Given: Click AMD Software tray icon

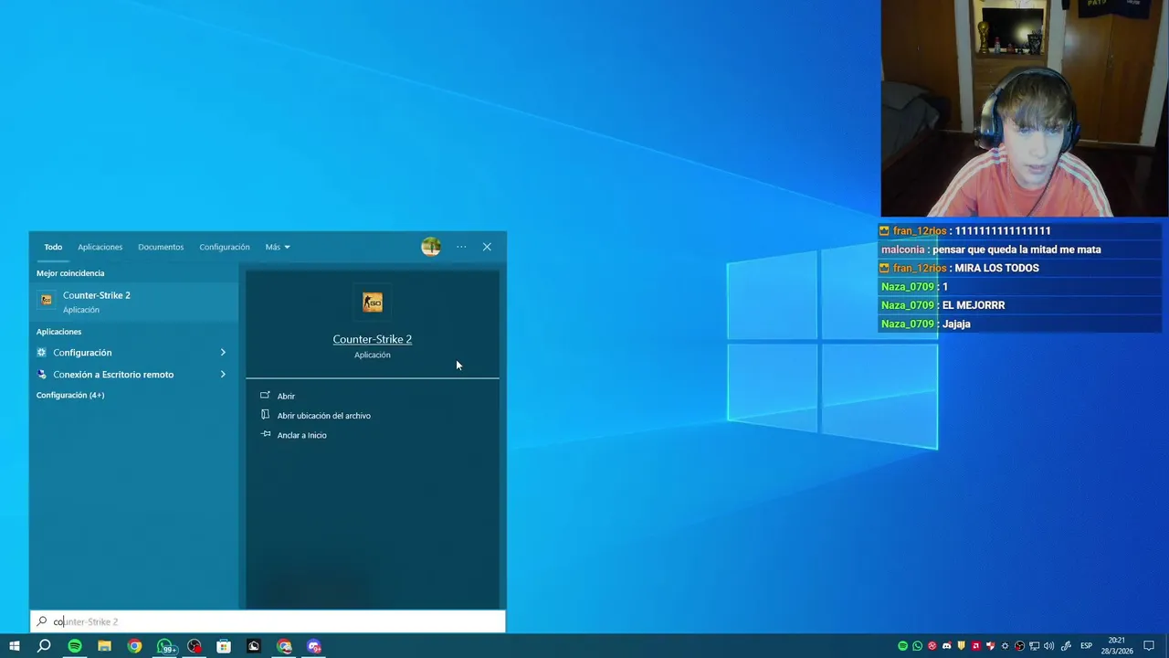Looking at the screenshot, I should pos(976,646).
